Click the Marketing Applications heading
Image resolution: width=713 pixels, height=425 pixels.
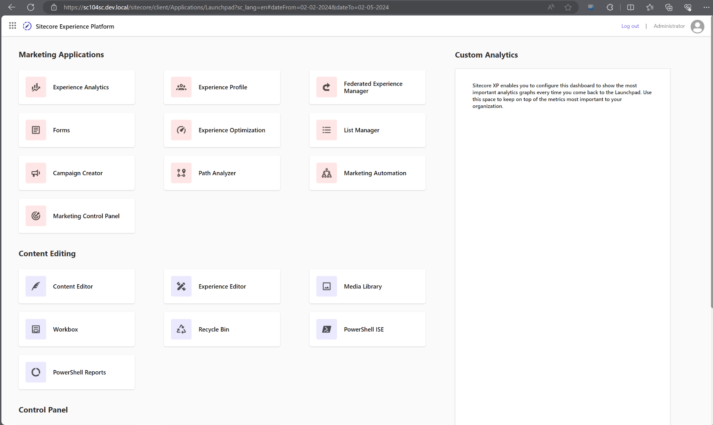61,55
